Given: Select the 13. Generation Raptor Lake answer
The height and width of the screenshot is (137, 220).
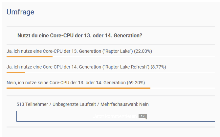Looking at the screenshot, I should pyautogui.click(x=79, y=51).
